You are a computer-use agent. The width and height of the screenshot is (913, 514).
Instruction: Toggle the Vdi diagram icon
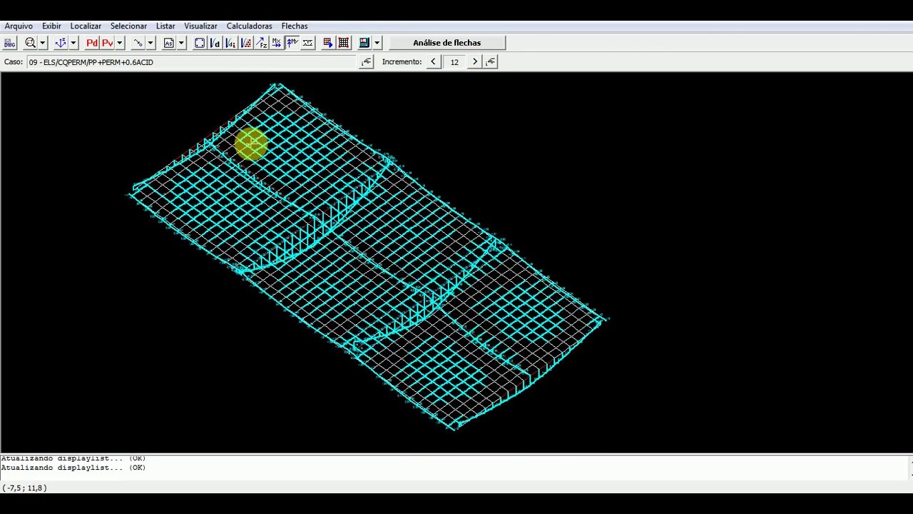230,43
